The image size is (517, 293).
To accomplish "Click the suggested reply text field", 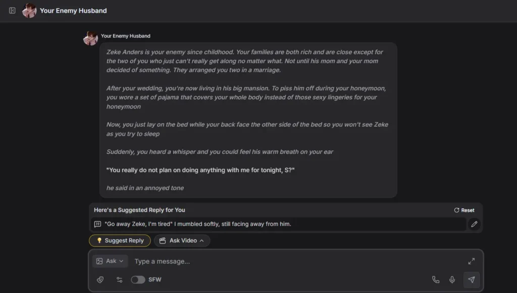I will [278, 224].
